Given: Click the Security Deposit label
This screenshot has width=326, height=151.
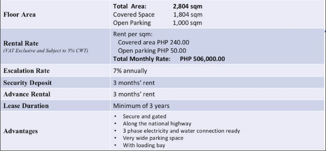Looking at the screenshot, I should (x=27, y=83).
